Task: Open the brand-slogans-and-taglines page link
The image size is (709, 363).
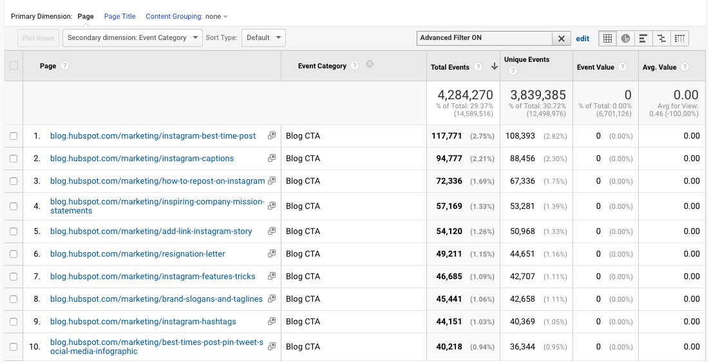Action: click(x=156, y=299)
